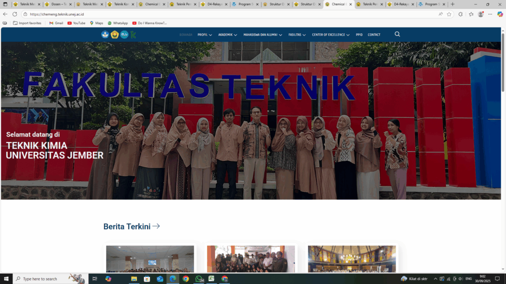Expand the PROFIL dropdown menu
The height and width of the screenshot is (284, 506).
205,35
